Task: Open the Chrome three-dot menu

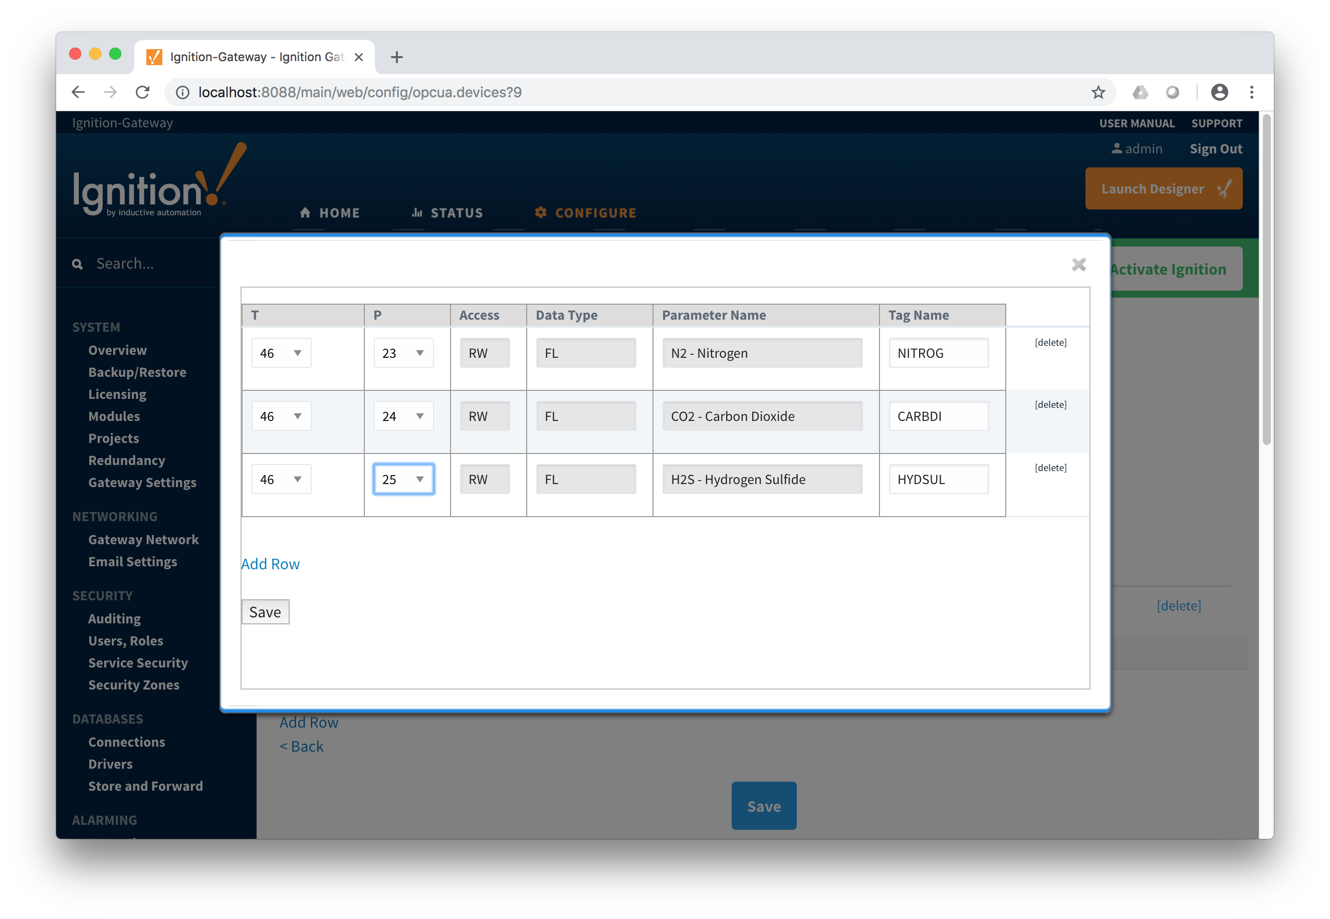Action: click(1251, 92)
